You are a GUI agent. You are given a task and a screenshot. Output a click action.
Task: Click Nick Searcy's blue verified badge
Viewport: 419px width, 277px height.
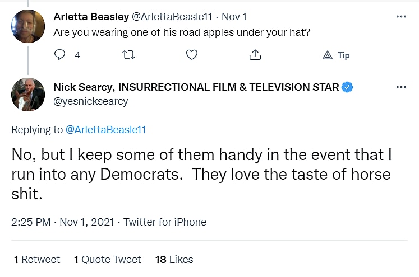348,87
